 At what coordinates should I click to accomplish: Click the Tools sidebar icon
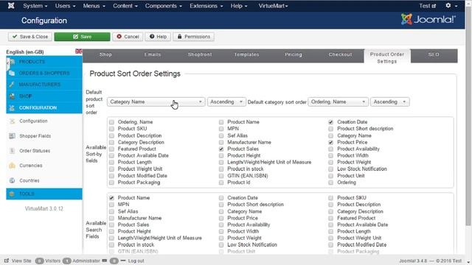coord(12,194)
